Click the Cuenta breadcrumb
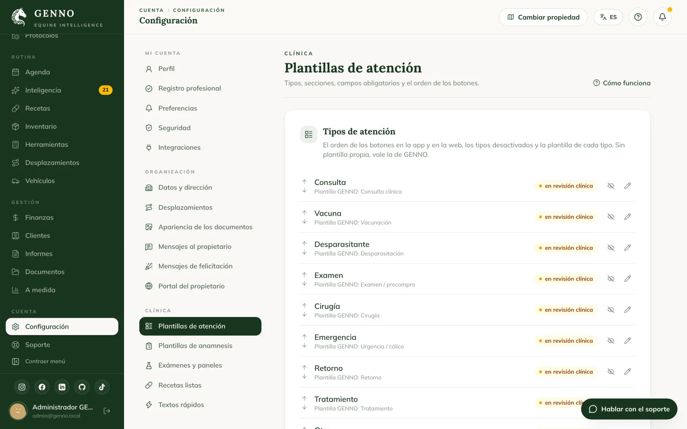Viewport: 687px width, 429px height. (151, 10)
